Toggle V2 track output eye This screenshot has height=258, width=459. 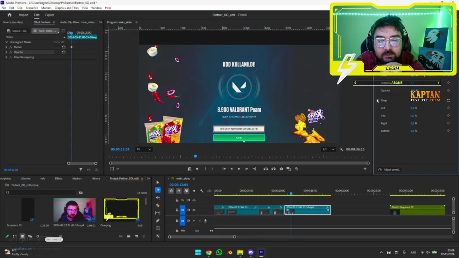click(x=194, y=200)
